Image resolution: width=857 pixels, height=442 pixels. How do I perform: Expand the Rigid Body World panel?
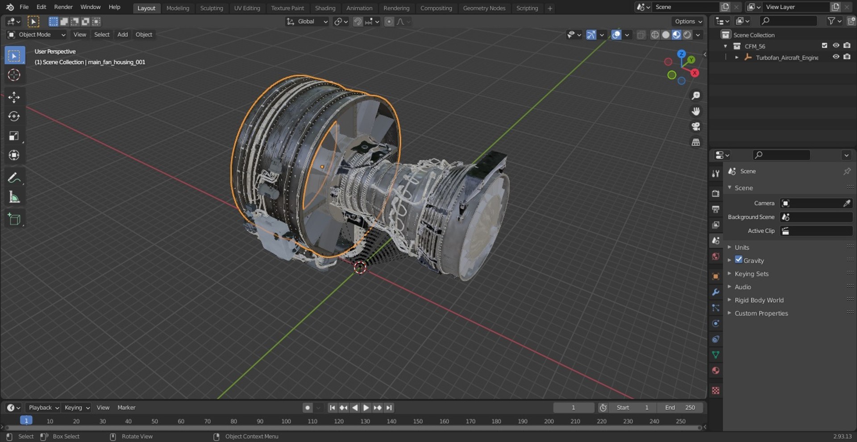click(759, 300)
